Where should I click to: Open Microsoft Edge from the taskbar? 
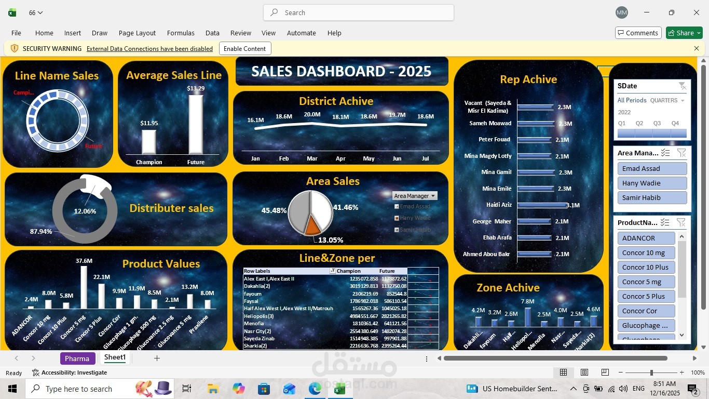[x=315, y=389]
